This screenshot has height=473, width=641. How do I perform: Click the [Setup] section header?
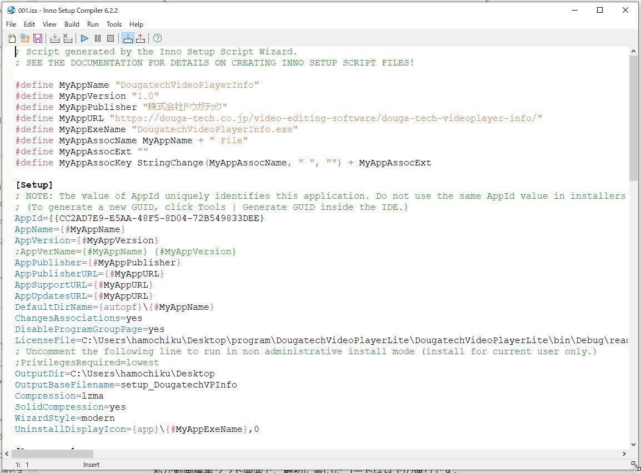[x=34, y=185]
